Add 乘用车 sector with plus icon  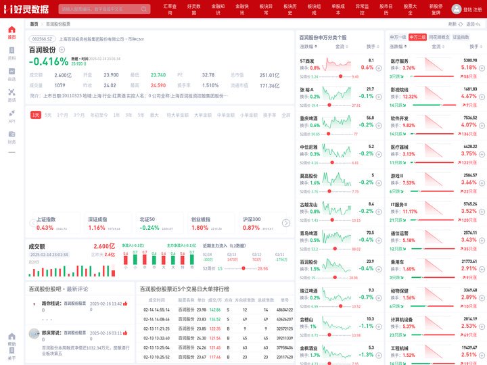(482, 269)
